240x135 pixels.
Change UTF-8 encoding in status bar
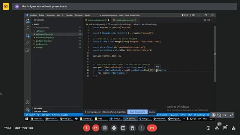coord(183,115)
